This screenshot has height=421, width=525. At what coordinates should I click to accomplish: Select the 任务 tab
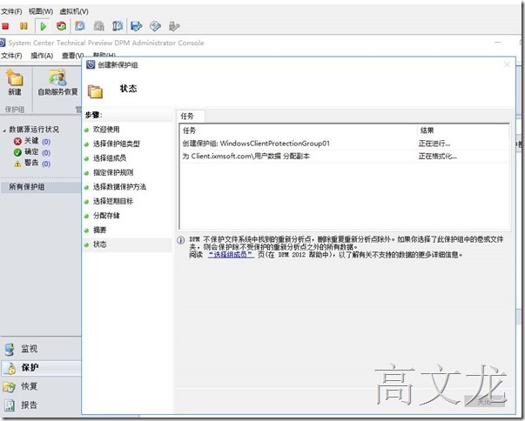[190, 116]
